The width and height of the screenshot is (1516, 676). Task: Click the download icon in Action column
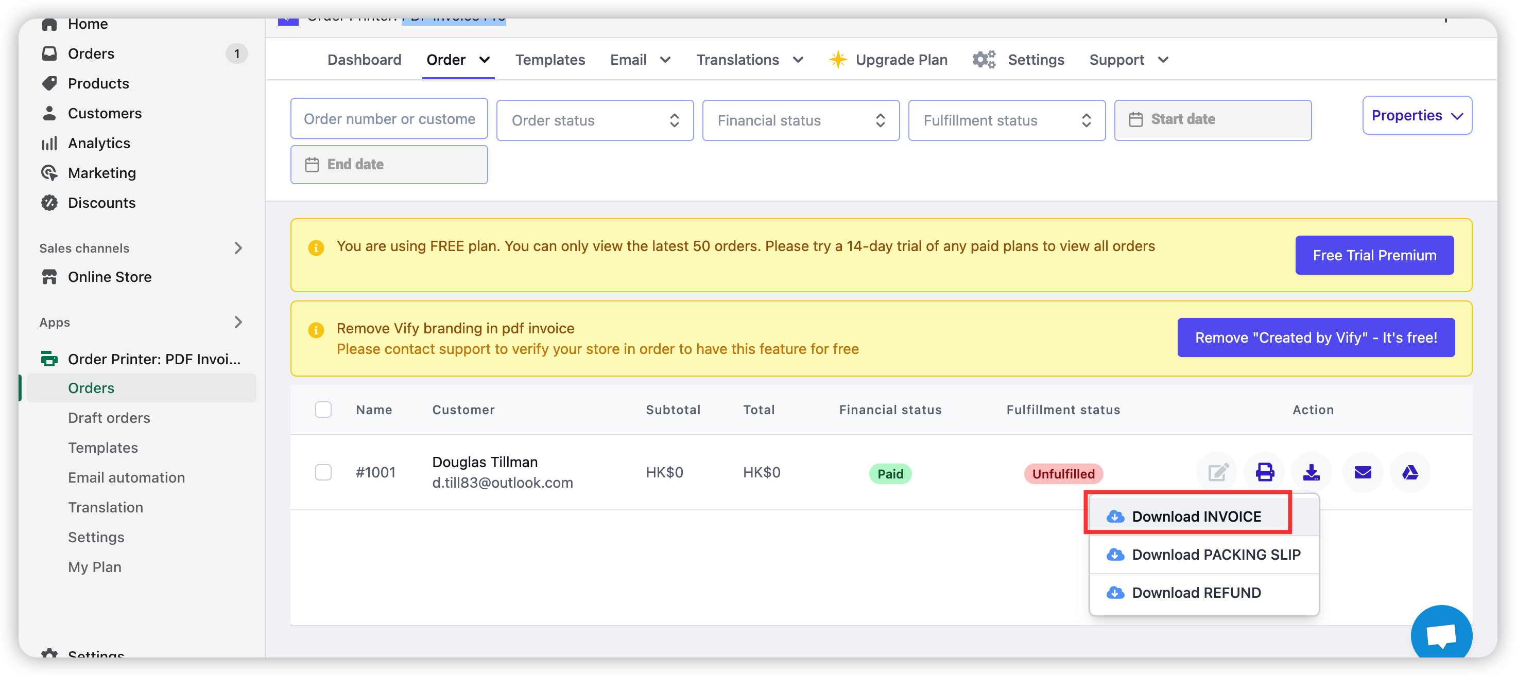pyautogui.click(x=1311, y=472)
